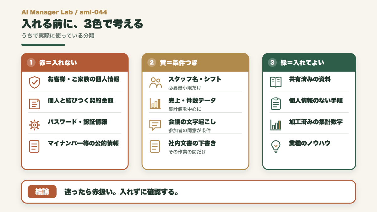Click the text 社内文書の下書き
The width and height of the screenshot is (377, 212).
tap(192, 143)
